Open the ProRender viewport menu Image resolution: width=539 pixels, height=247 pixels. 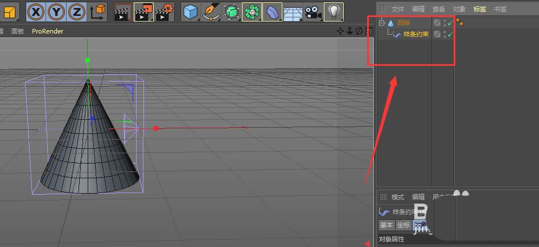point(48,31)
